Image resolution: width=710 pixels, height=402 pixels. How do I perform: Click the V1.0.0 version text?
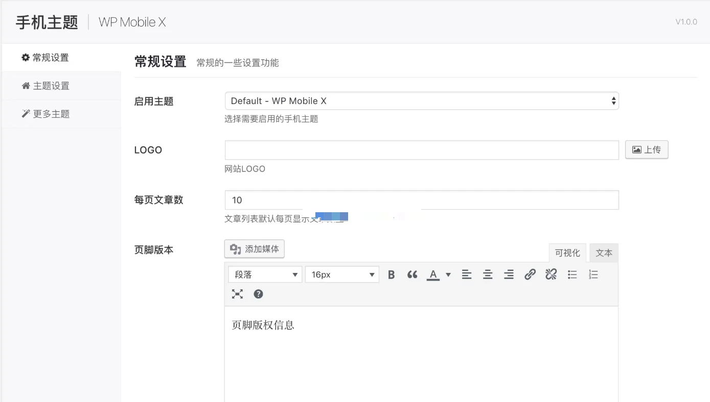tap(686, 22)
